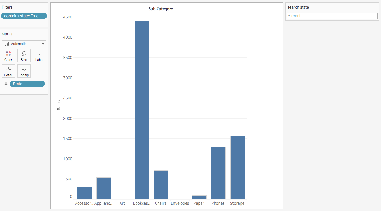Click bar chart icon in mark type selector

coord(7,44)
